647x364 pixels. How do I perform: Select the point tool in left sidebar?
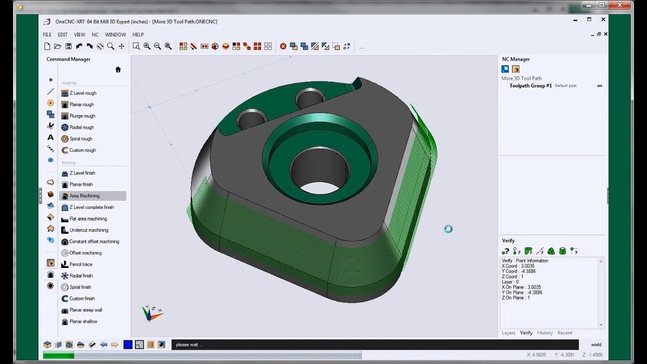click(x=51, y=80)
